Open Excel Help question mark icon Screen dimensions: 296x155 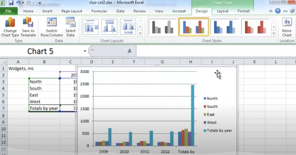coord(278,11)
